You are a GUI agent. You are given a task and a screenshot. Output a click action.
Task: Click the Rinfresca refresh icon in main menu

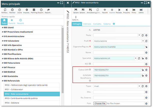tap(5, 10)
